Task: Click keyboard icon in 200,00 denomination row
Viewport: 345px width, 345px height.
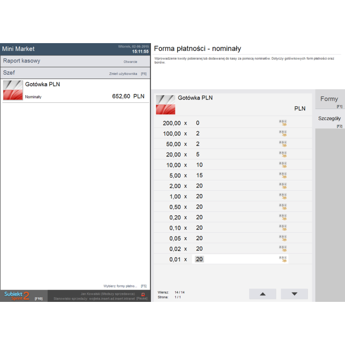Action: tap(283, 123)
